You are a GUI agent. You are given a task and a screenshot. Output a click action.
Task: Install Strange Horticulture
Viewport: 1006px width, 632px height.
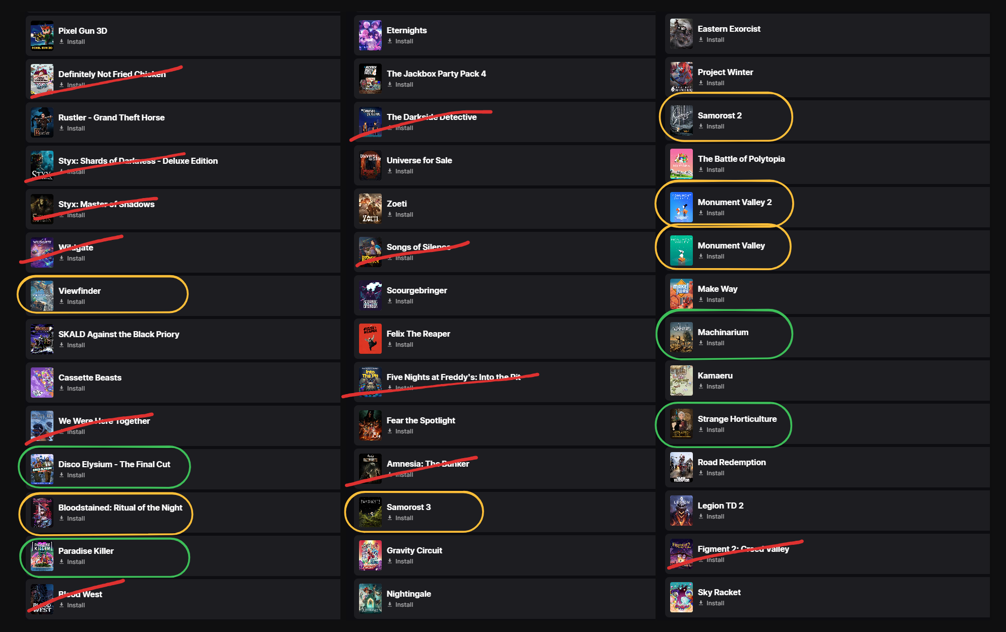(715, 430)
